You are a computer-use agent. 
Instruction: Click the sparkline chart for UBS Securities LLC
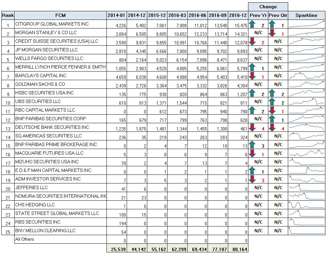tap(307, 102)
